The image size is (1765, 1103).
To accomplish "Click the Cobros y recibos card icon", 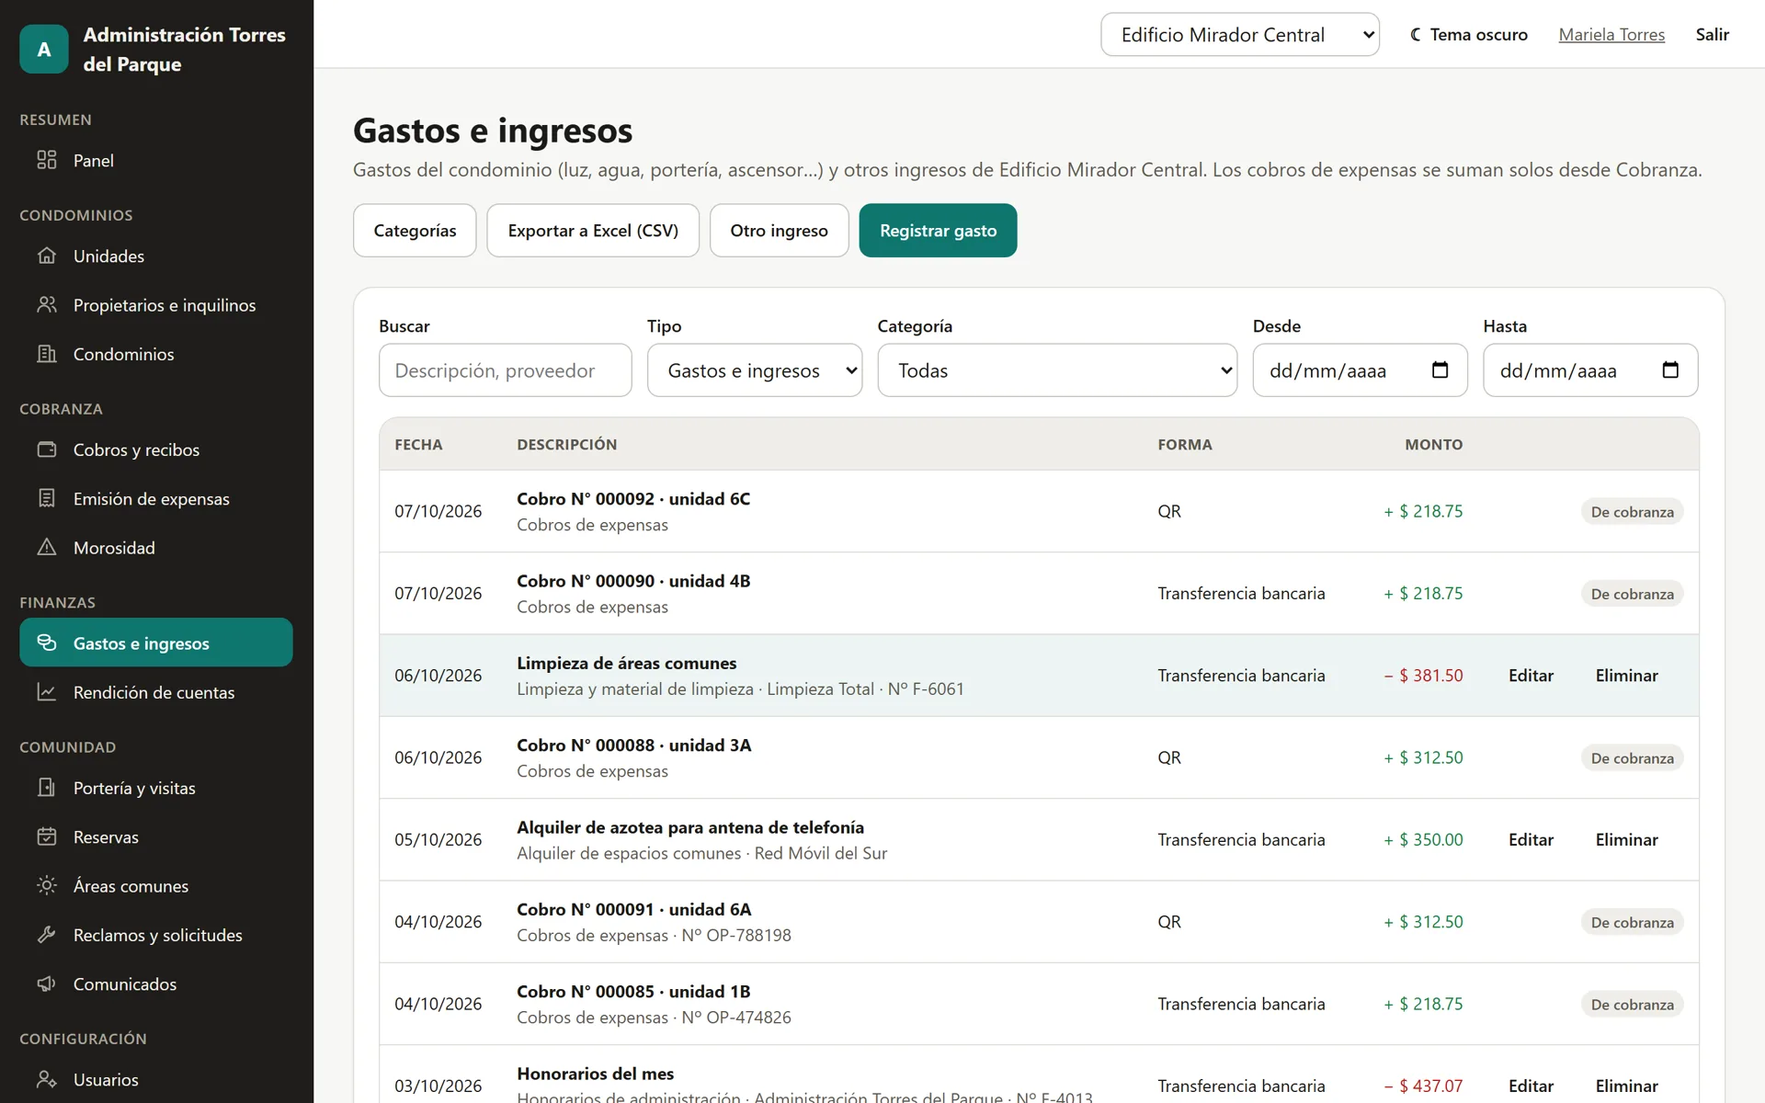I will point(47,449).
